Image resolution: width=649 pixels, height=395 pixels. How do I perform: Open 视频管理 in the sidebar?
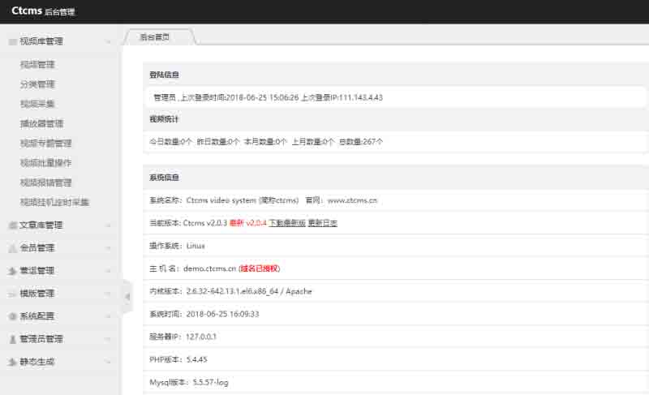tap(37, 65)
